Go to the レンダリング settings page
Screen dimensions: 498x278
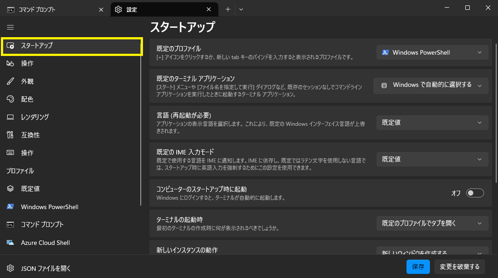click(x=35, y=117)
